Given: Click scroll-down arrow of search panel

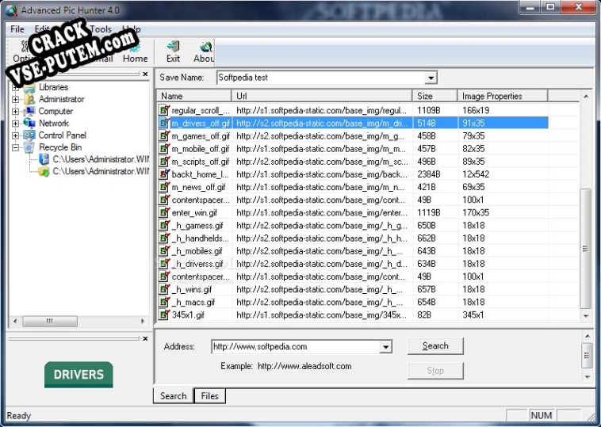Looking at the screenshot, I should pyautogui.click(x=587, y=377).
